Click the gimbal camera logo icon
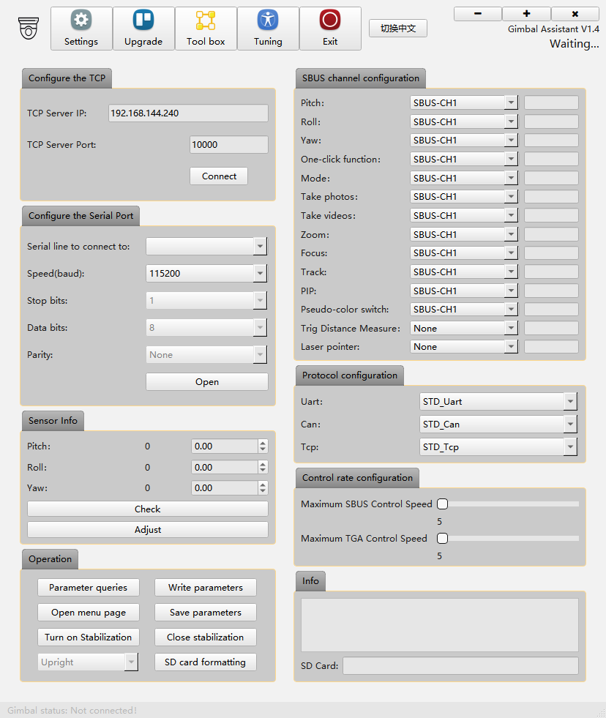 point(29,28)
